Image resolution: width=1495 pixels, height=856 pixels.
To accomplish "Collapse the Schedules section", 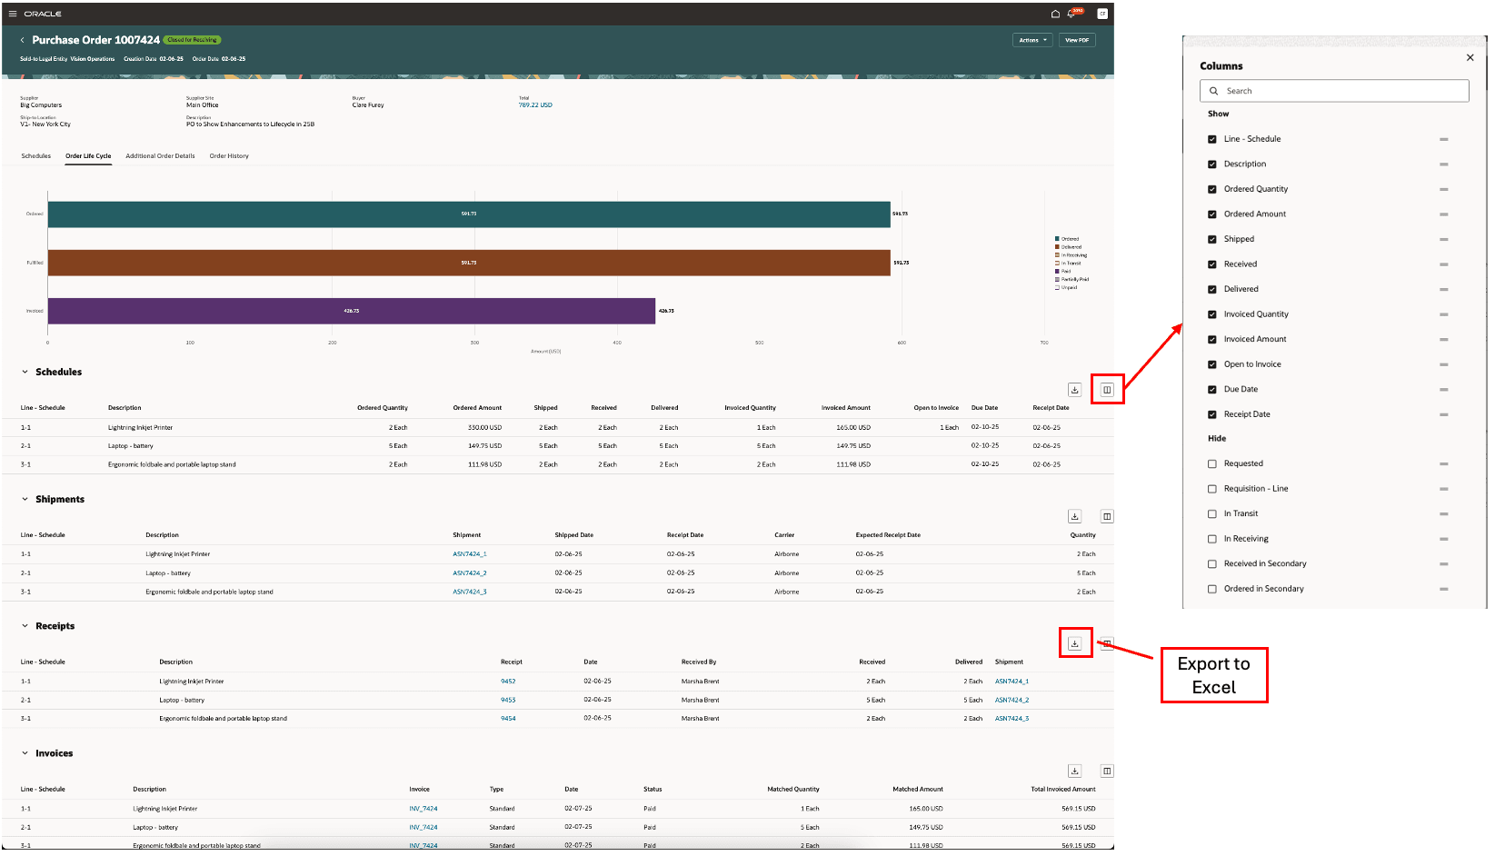I will pos(24,372).
